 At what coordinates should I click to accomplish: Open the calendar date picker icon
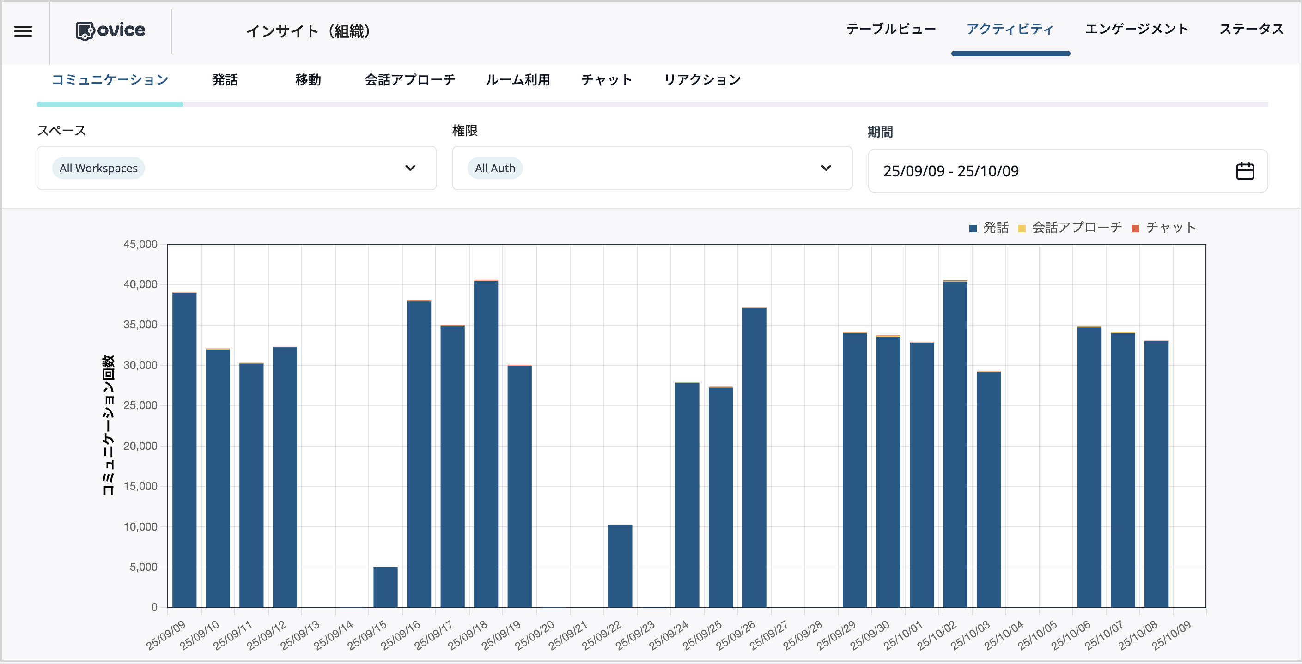coord(1245,171)
